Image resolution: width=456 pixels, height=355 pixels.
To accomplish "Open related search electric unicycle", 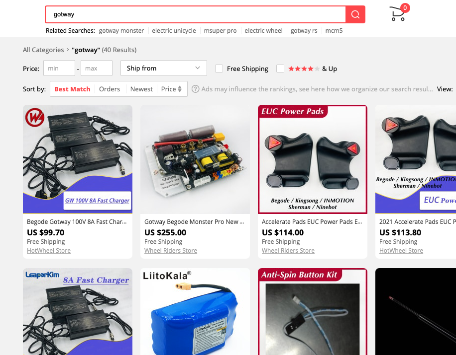I will point(174,31).
